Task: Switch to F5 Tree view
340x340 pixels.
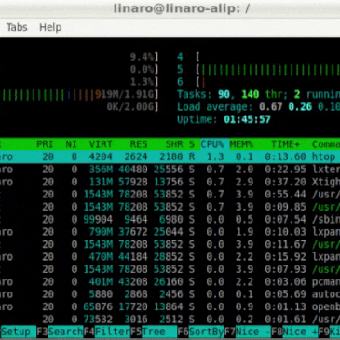Action: (154, 332)
